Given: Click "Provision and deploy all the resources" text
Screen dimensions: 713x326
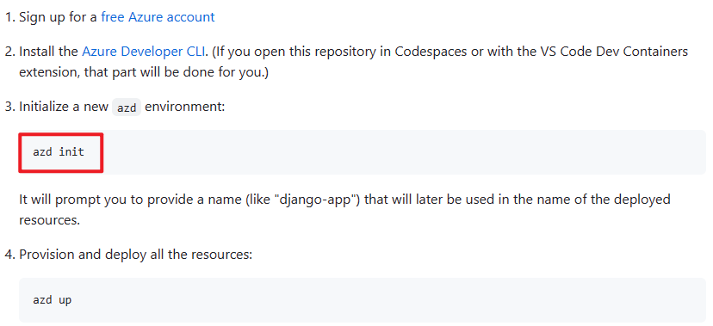Looking at the screenshot, I should point(135,255).
